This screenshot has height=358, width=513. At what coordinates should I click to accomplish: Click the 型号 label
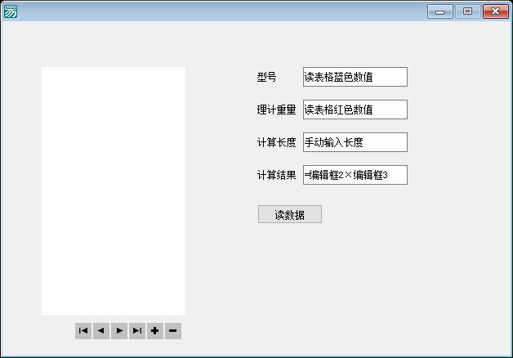[x=267, y=78]
